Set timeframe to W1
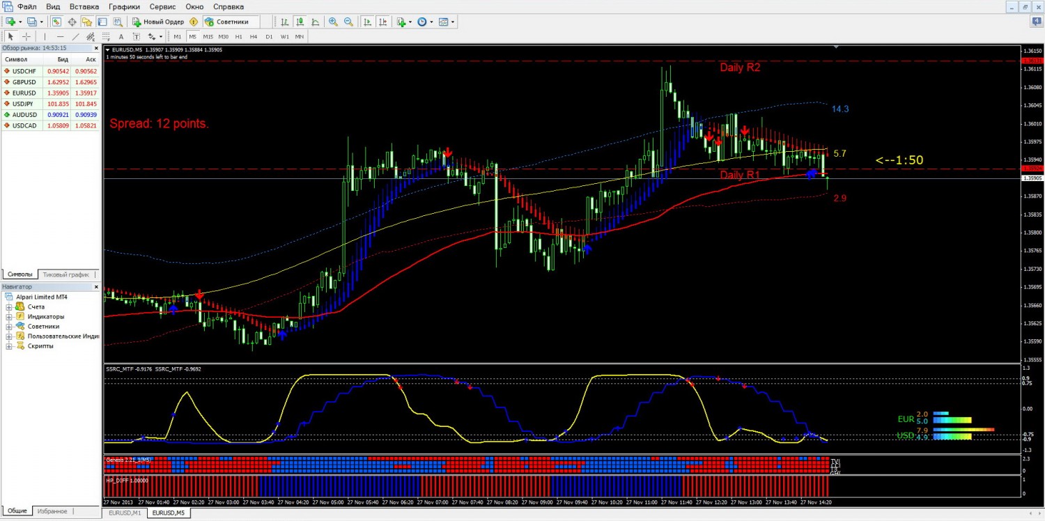Viewport: 1045px width, 521px height. [285, 36]
